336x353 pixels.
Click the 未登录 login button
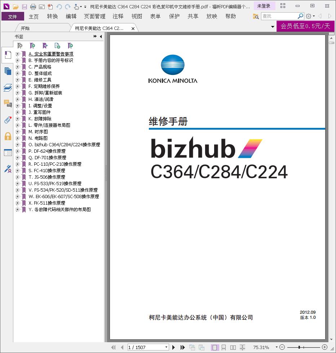[x=264, y=6]
